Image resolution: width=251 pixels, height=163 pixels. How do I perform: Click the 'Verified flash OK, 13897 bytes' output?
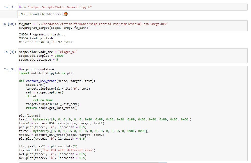[x=46, y=42]
